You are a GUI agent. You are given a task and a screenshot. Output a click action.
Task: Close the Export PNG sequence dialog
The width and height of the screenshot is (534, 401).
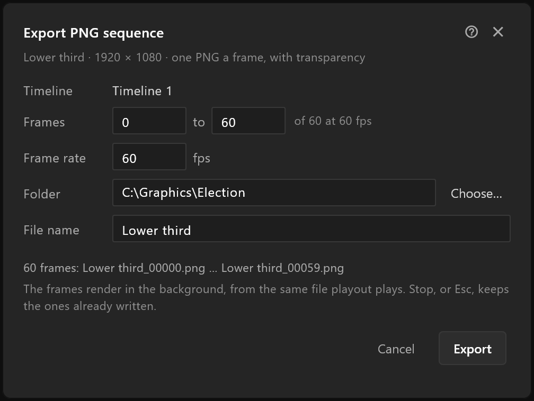pos(498,32)
